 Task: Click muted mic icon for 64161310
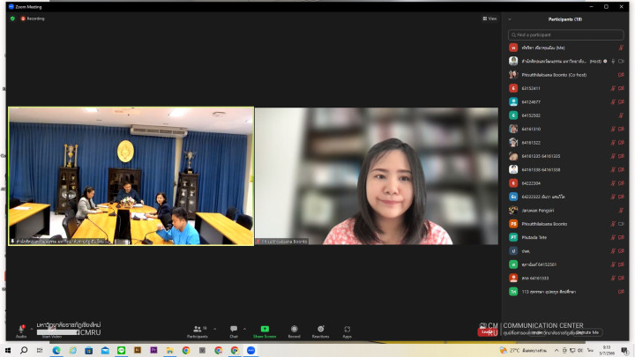click(x=613, y=129)
